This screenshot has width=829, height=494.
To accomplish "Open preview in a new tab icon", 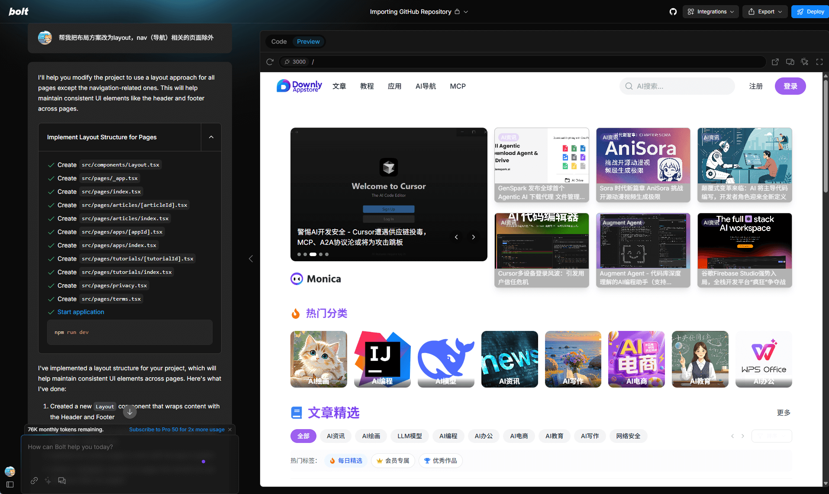I will pyautogui.click(x=775, y=62).
